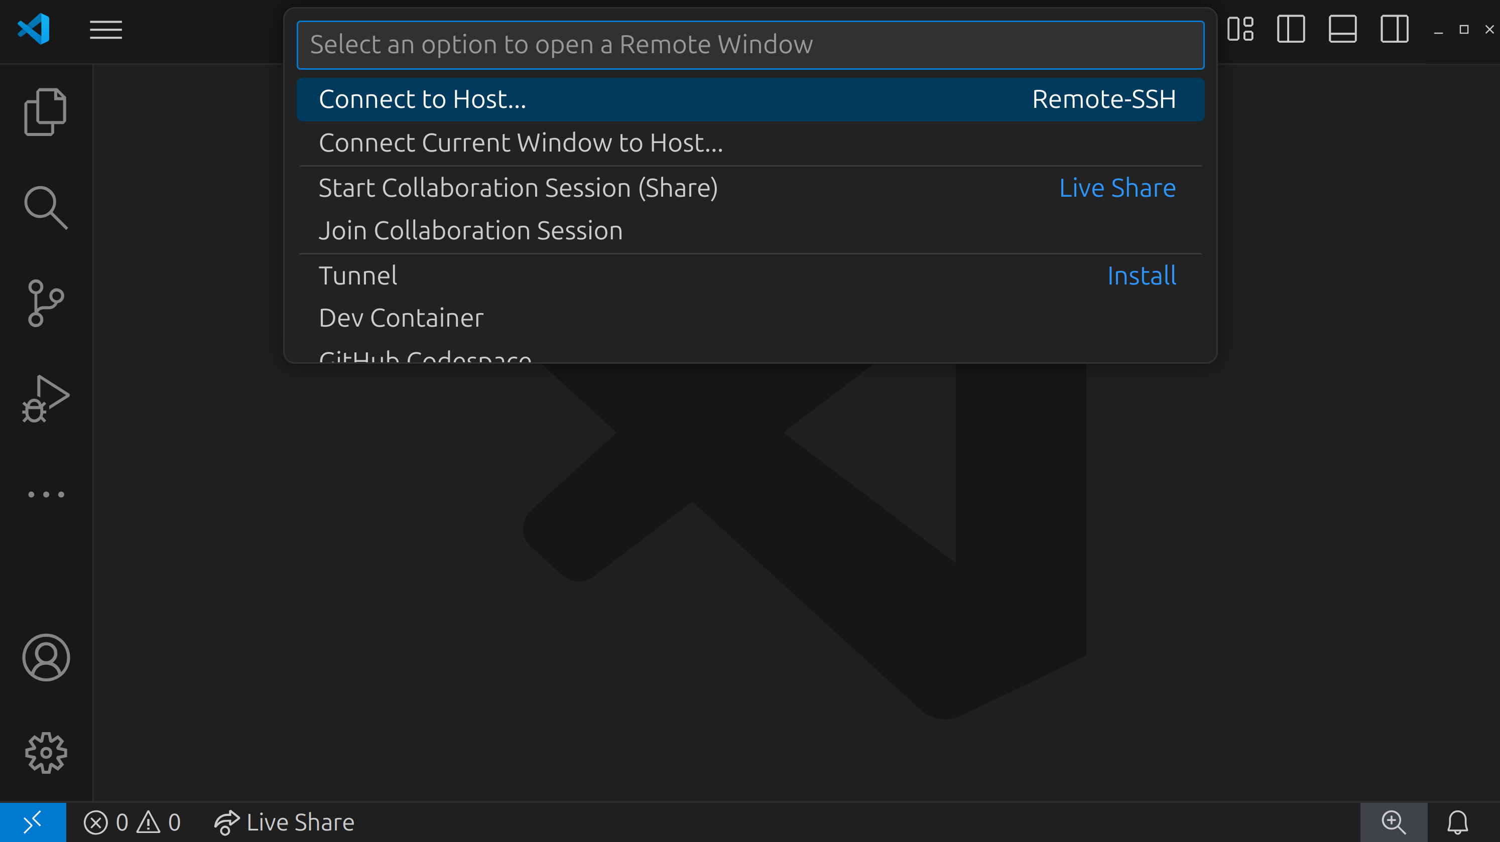Toggle the primary side bar visibility
Image resolution: width=1500 pixels, height=842 pixels.
1291,29
